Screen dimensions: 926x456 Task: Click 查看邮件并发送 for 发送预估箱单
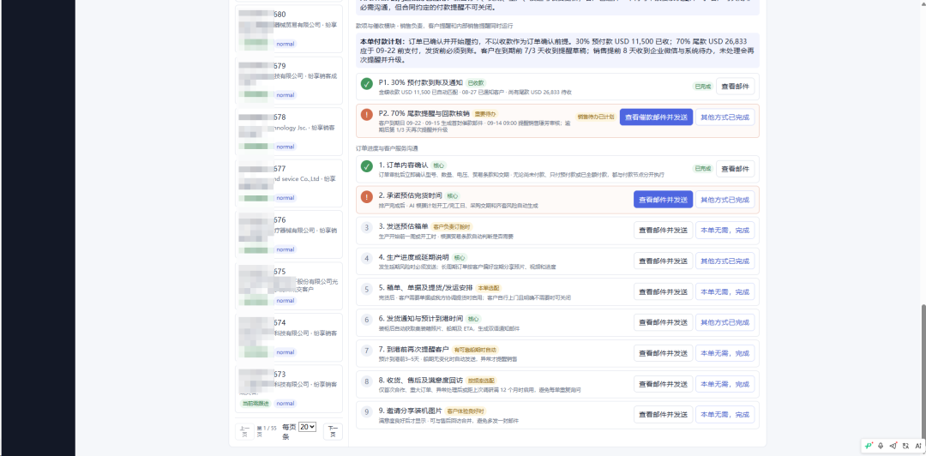663,231
